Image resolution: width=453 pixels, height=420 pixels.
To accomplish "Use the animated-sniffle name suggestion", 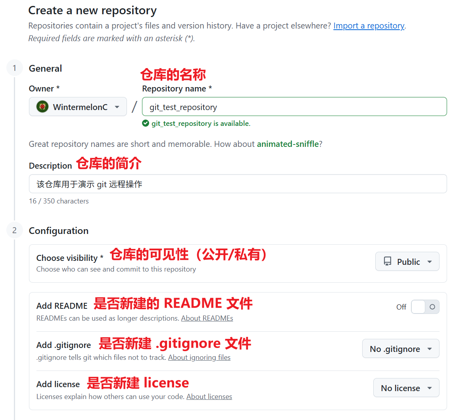I will click(x=288, y=144).
